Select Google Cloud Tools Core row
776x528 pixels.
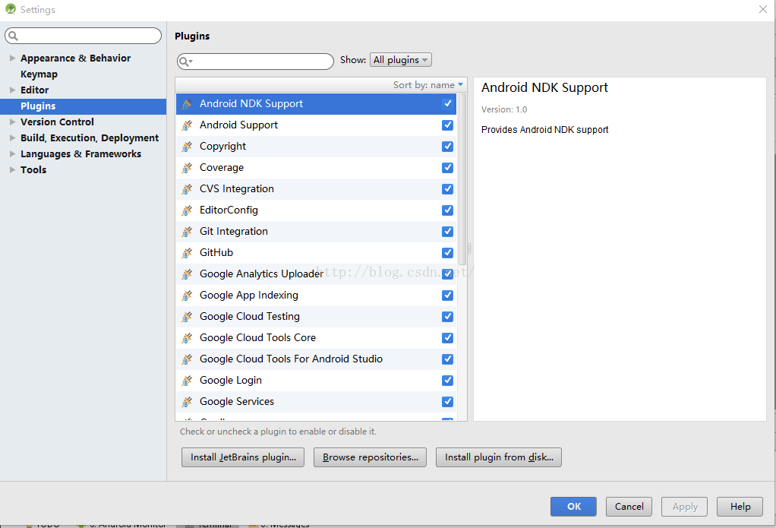coord(316,338)
